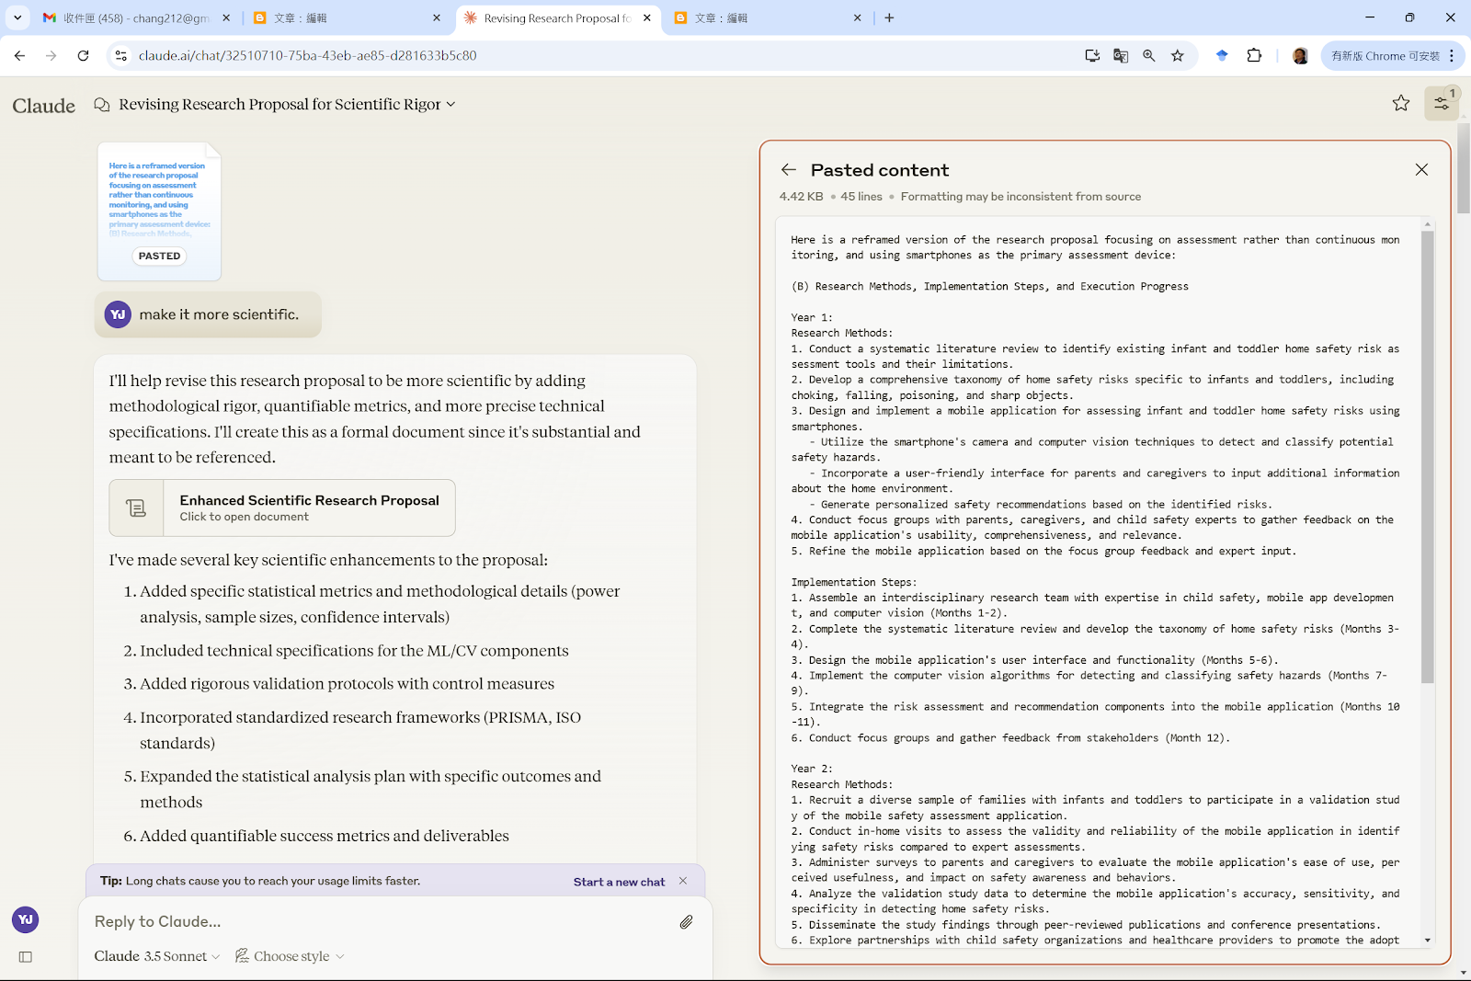
Task: Reload the current page
Action: (x=83, y=56)
